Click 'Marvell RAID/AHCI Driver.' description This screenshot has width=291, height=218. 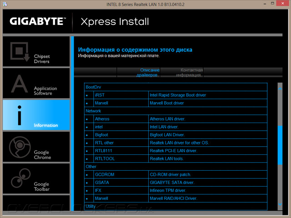pyautogui.click(x=173, y=198)
